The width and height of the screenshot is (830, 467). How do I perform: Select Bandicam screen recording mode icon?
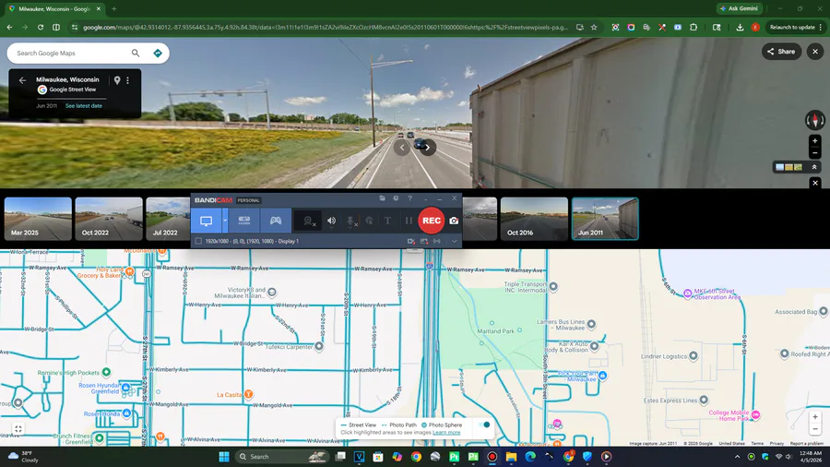[206, 221]
